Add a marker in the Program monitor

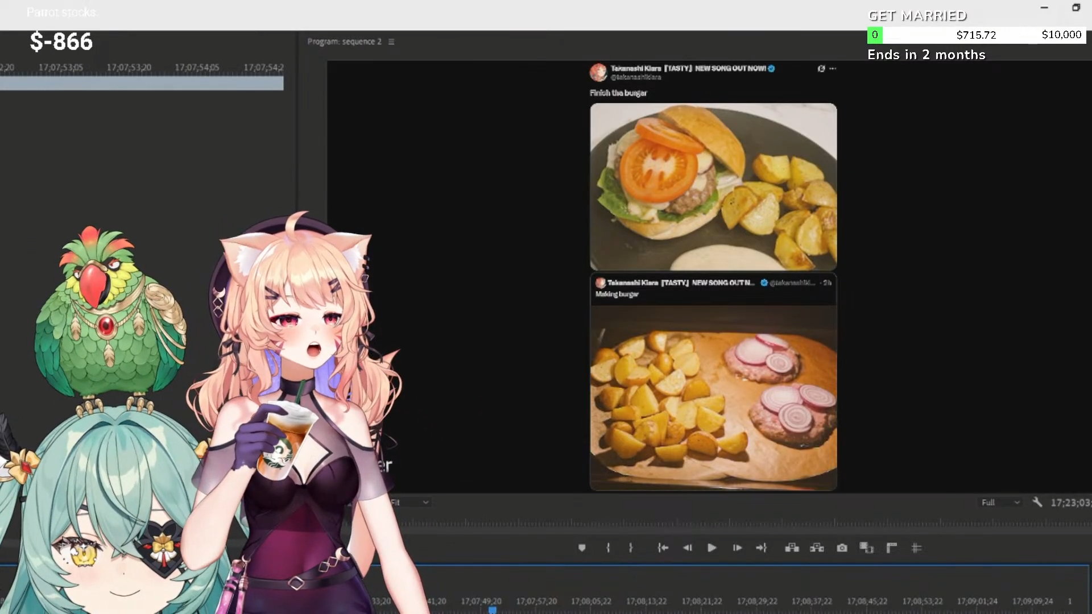(582, 548)
